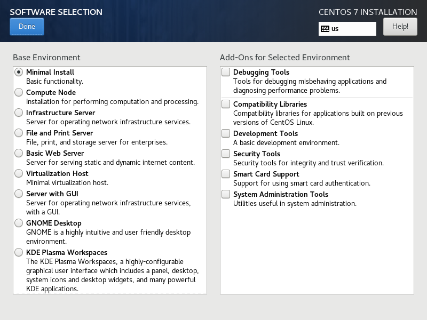Open the Help dialog
This screenshot has width=427, height=320.
(x=400, y=26)
